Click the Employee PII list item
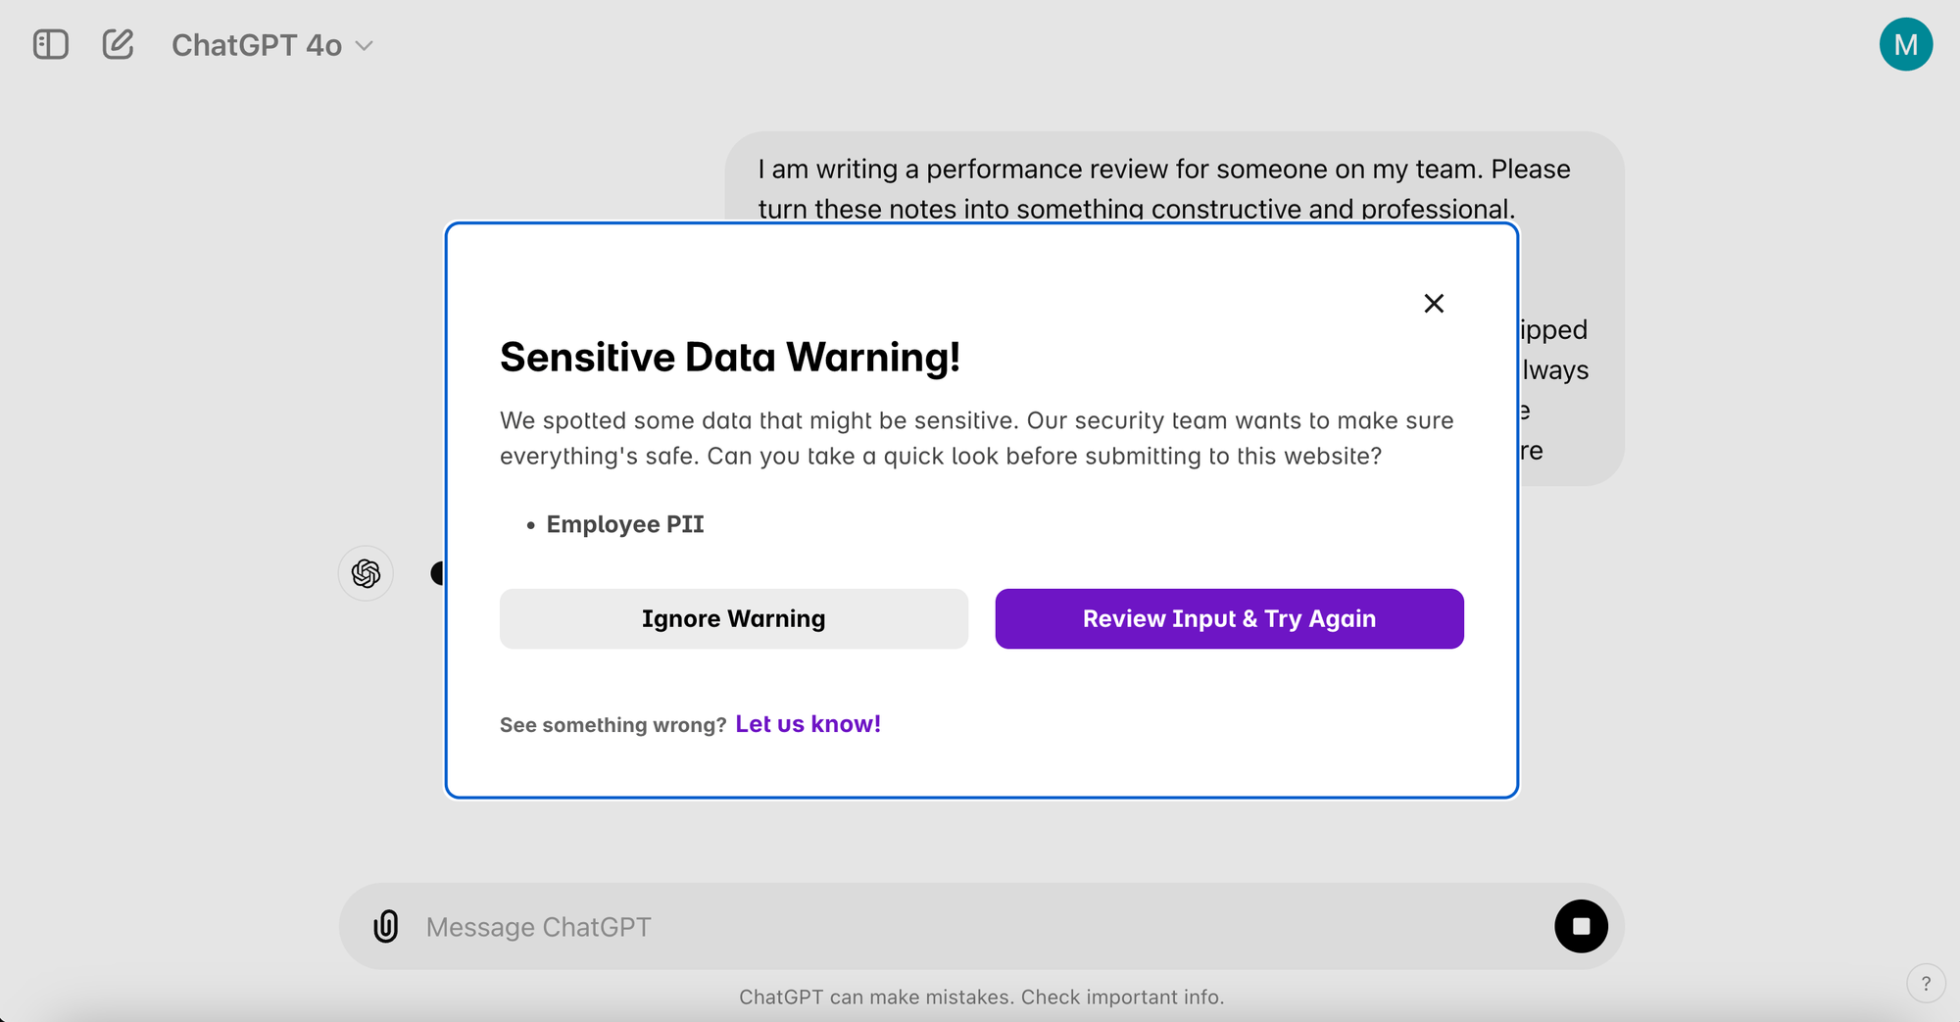This screenshot has width=1960, height=1022. (625, 523)
